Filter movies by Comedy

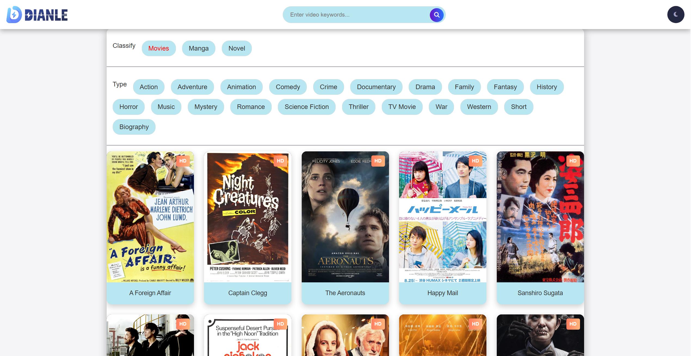coord(288,87)
